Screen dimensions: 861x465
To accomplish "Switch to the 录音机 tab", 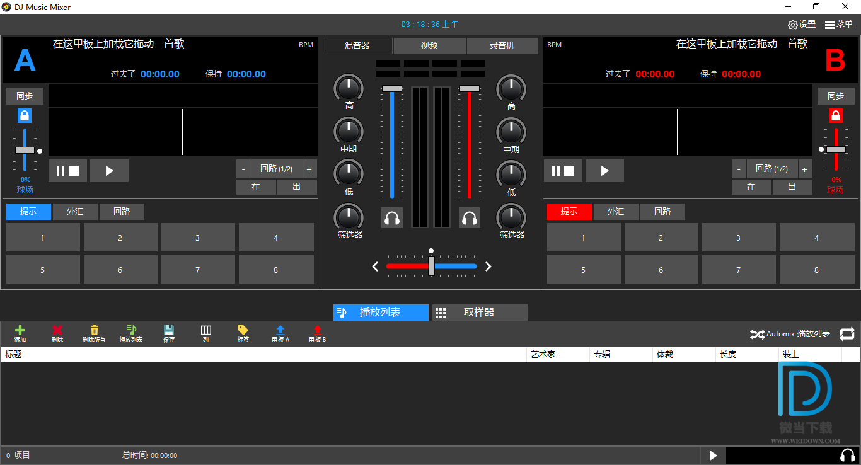I will 502,45.
